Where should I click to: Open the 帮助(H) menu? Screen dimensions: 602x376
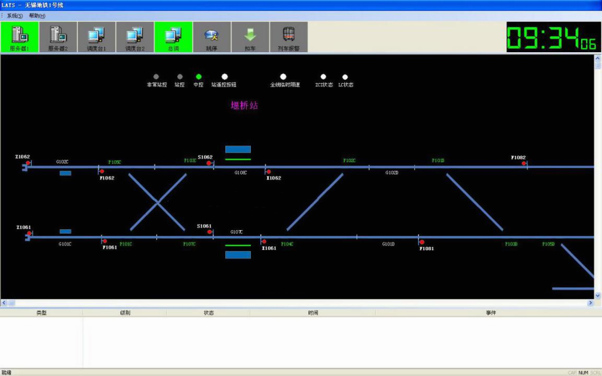pos(37,16)
